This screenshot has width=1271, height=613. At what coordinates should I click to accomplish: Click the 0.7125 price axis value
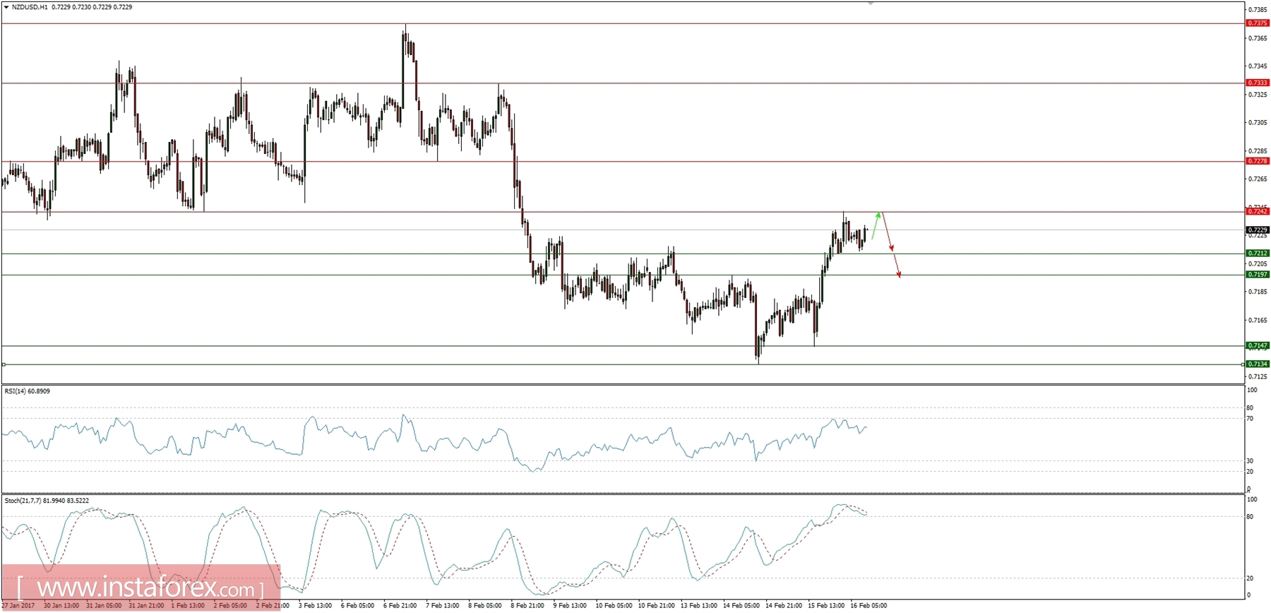1258,376
